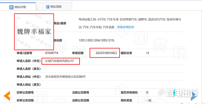Select similar group codes 1201;1202;1204;1205;1210;
Viewport: 208px width, 104px height.
pos(96,40)
